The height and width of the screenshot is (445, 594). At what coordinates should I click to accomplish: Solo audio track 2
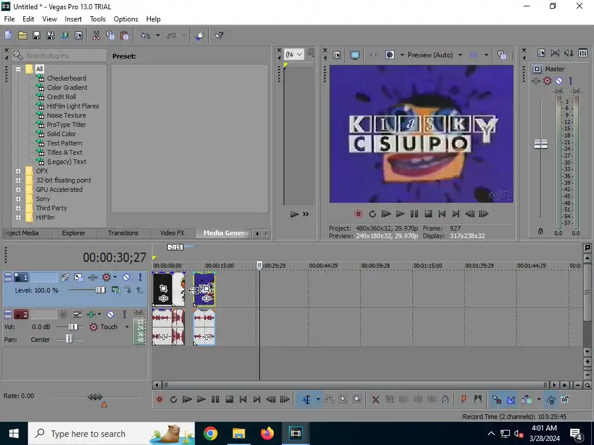click(124, 315)
